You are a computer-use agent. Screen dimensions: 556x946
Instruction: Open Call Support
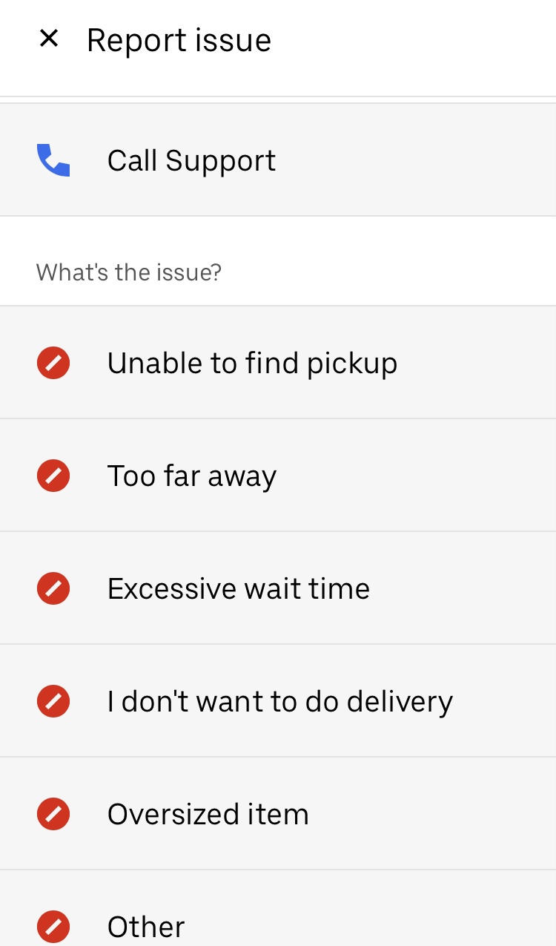coord(191,160)
